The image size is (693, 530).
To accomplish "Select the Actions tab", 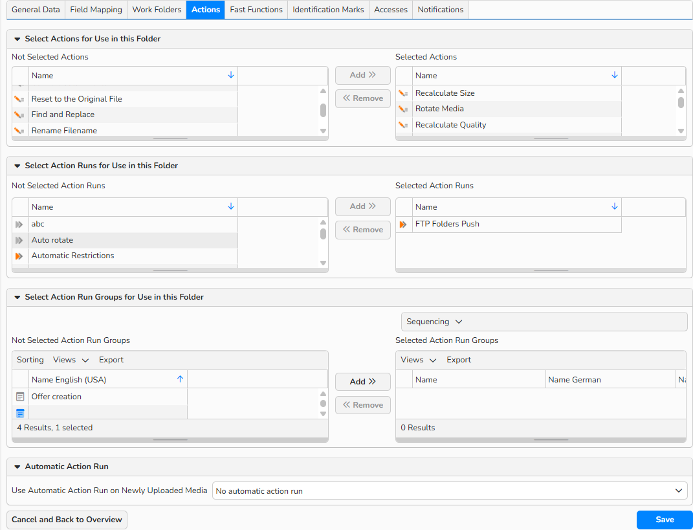I will [206, 9].
